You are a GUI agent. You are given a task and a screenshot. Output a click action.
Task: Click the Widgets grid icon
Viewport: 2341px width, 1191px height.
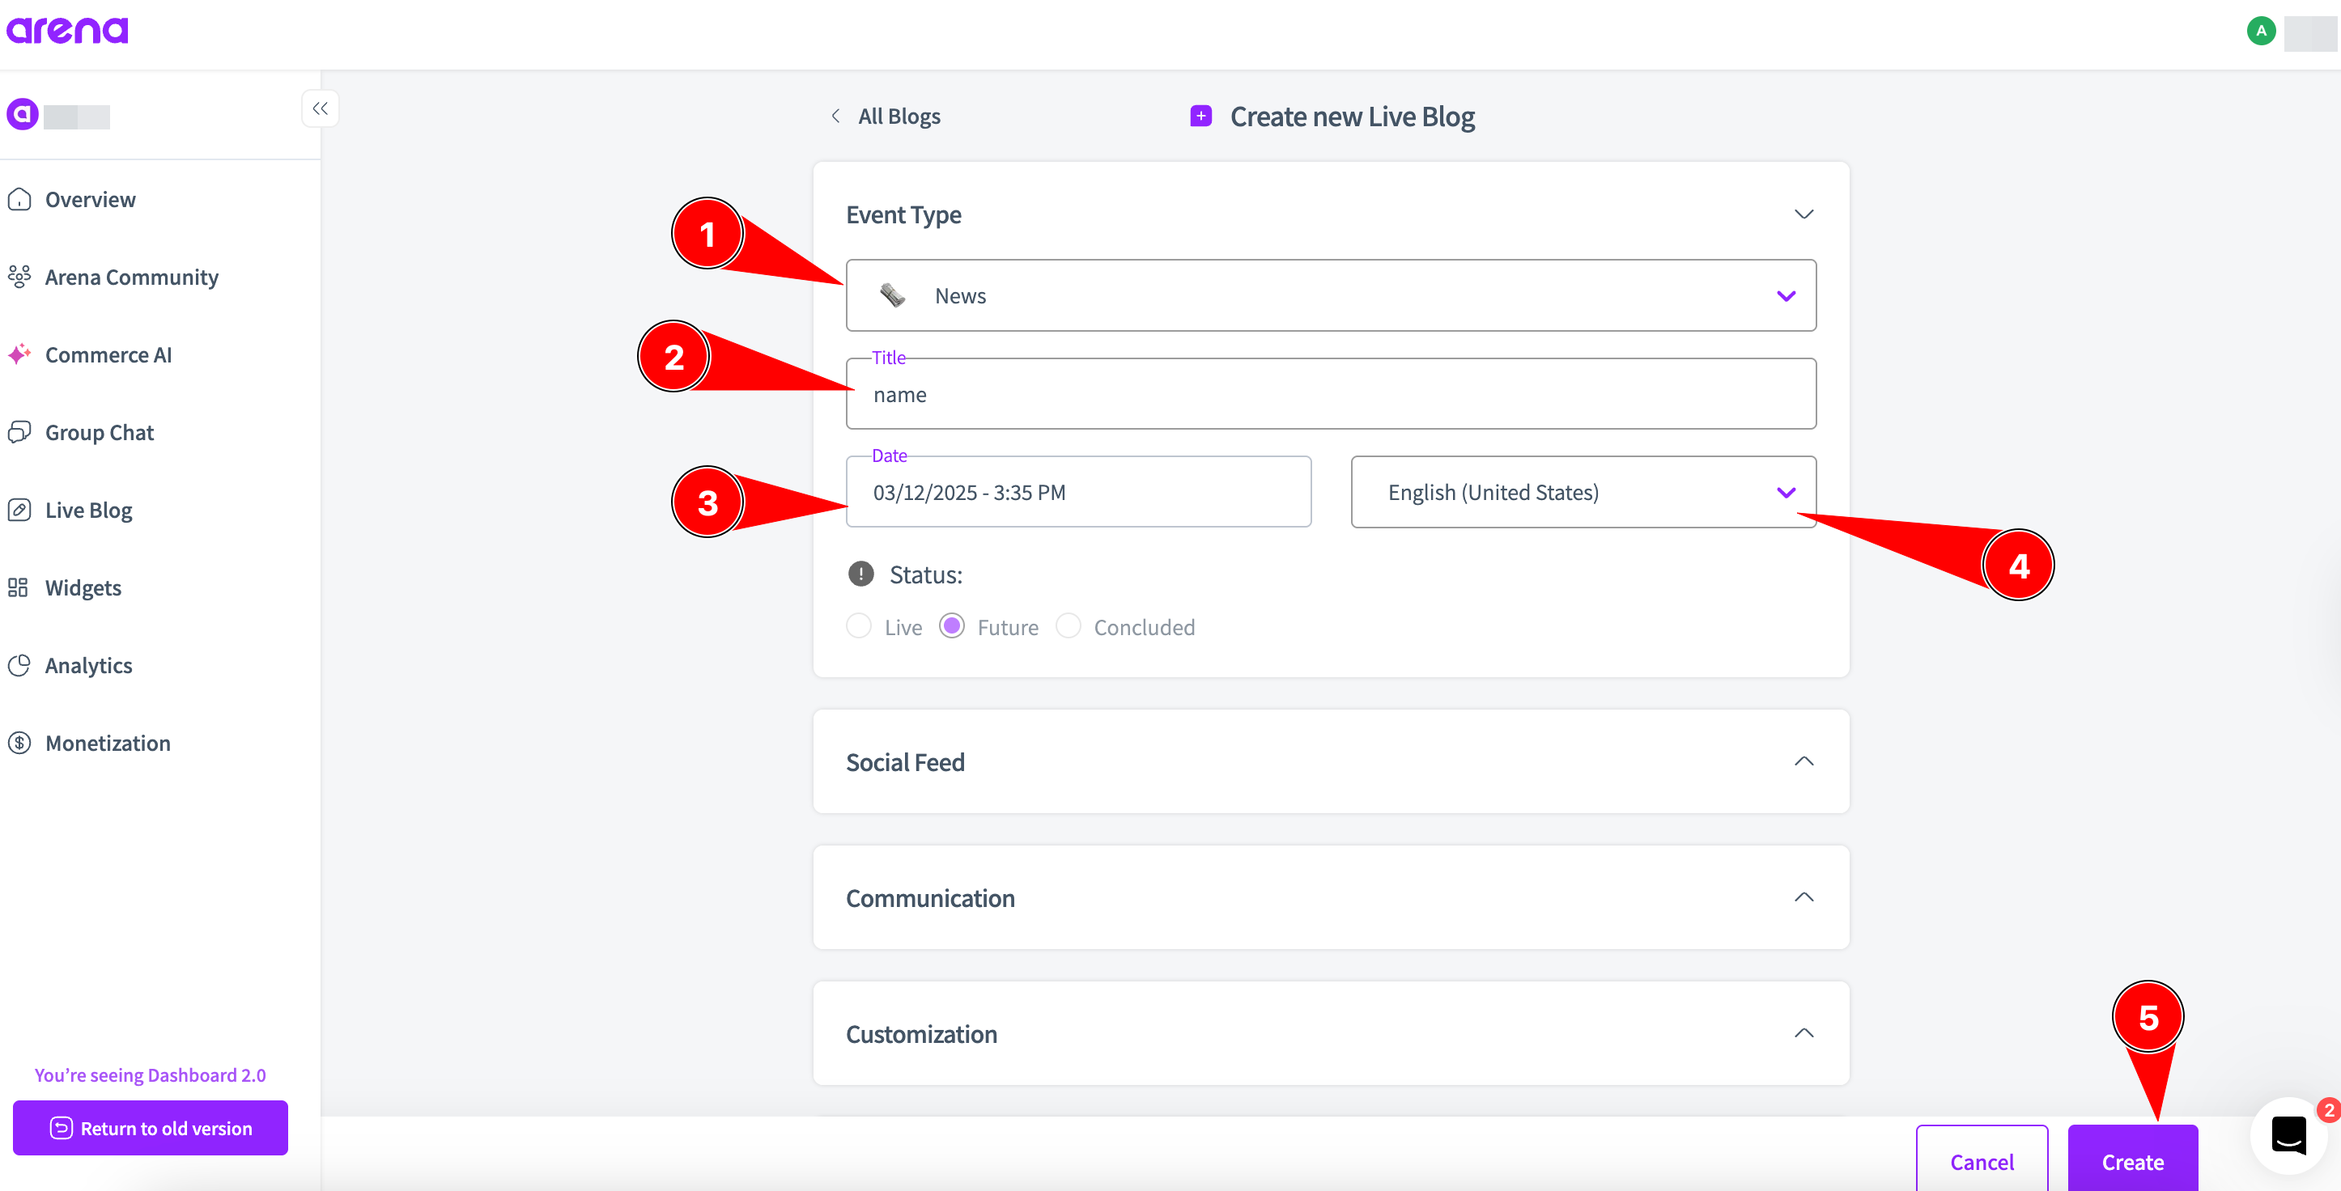coord(19,587)
